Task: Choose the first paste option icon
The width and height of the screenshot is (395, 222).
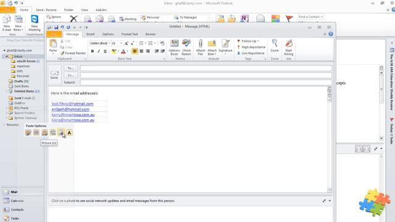Action: click(28, 133)
